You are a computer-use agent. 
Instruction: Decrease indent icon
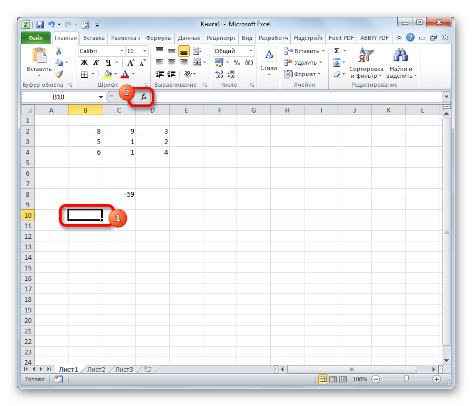coord(160,74)
